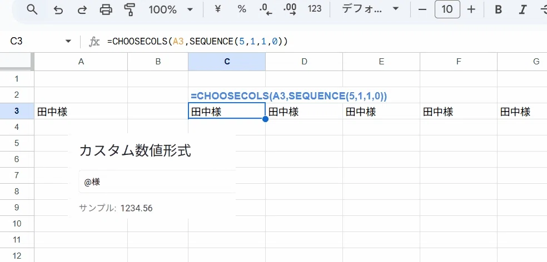
Task: Apply percent format
Action: coord(242,9)
